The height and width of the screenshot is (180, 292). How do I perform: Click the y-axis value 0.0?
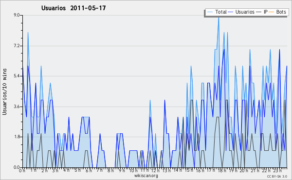tap(17, 167)
